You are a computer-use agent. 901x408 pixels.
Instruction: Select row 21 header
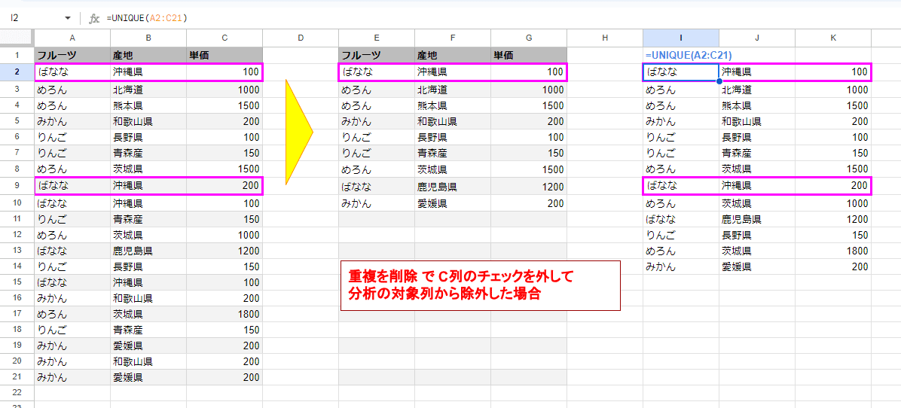pos(17,377)
